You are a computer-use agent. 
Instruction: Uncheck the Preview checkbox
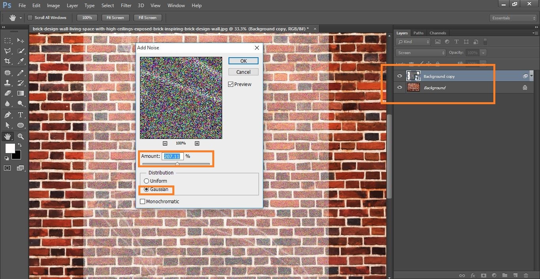click(x=231, y=84)
